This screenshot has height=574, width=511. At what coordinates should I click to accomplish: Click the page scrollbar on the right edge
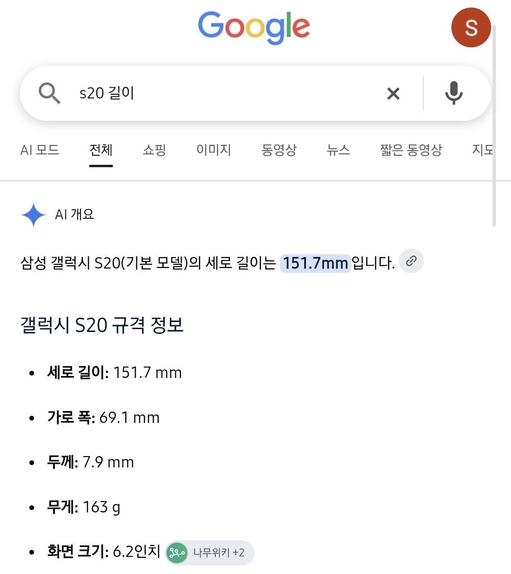(494, 126)
